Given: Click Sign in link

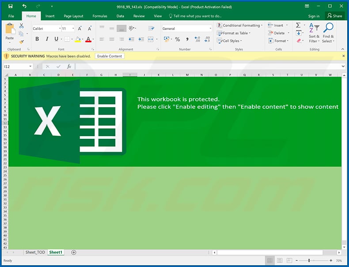Looking at the screenshot, I should click(x=314, y=16).
